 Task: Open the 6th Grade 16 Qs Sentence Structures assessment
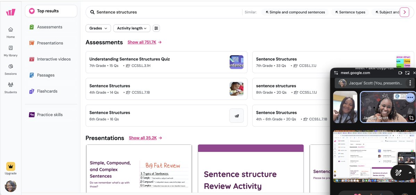pos(166,116)
